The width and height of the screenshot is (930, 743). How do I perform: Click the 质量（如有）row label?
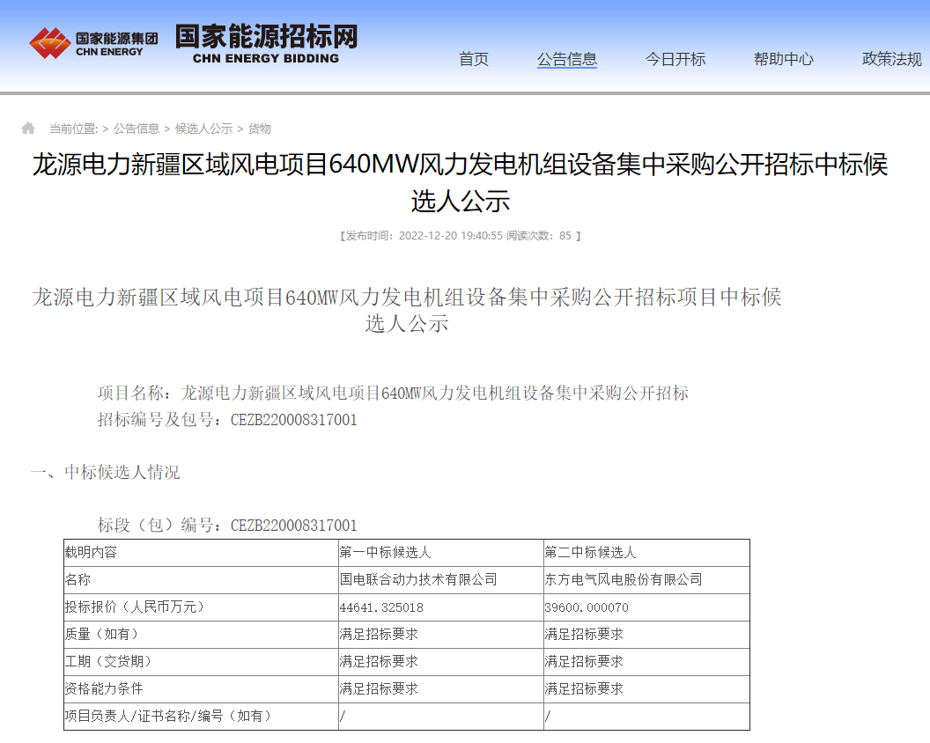click(x=201, y=635)
